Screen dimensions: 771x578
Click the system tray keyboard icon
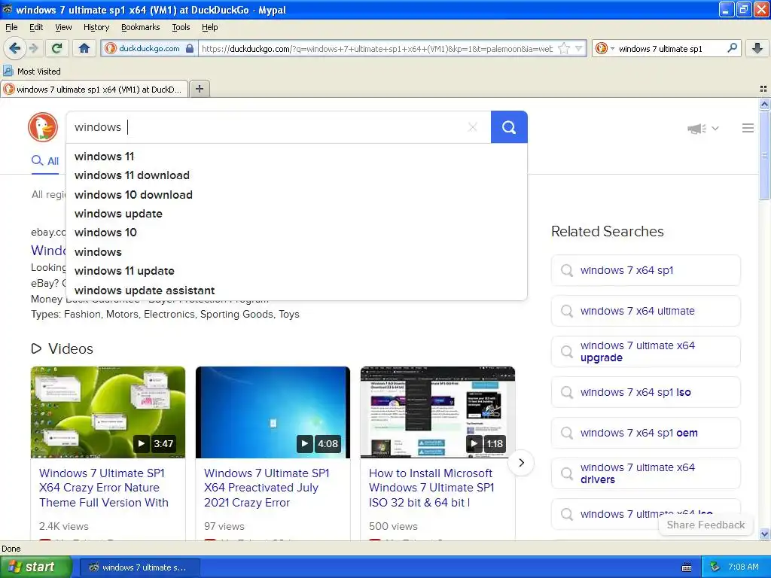(x=687, y=567)
